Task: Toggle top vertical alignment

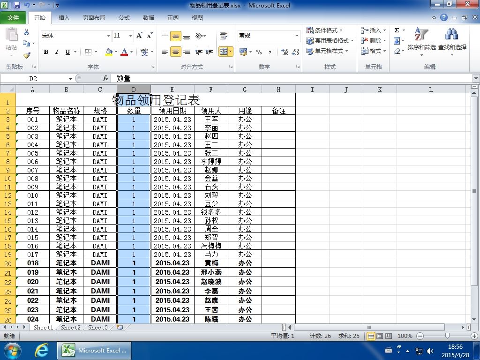Action: tap(165, 36)
